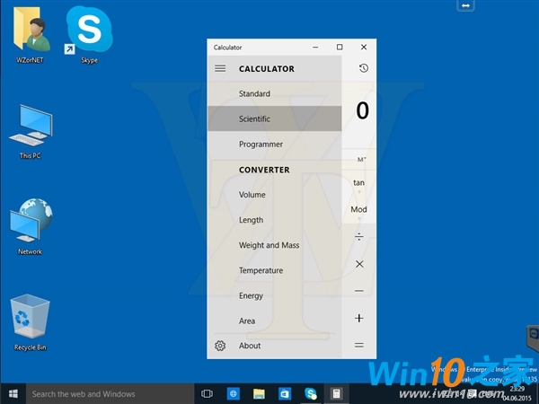Maximize the Calculator window
Screen dimensions: 539x404
[340, 47]
